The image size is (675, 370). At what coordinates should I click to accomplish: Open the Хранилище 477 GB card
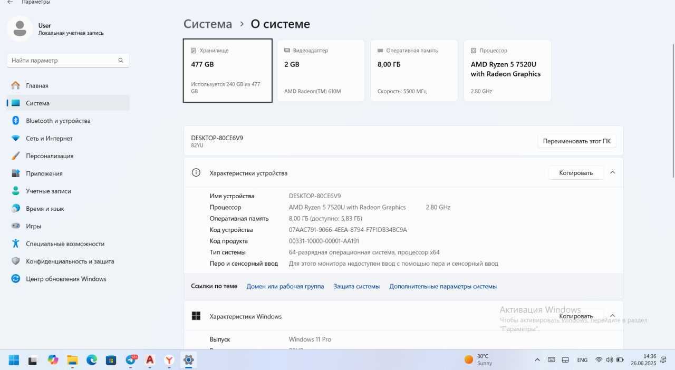tap(228, 71)
